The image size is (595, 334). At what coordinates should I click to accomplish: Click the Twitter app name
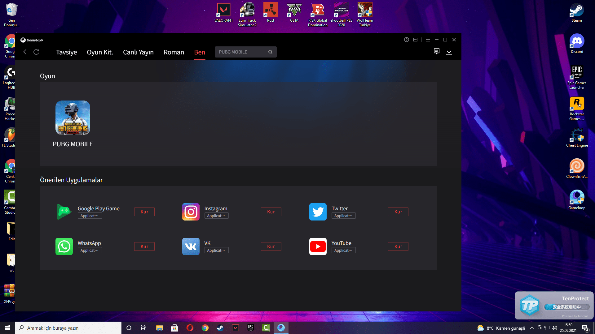point(340,208)
